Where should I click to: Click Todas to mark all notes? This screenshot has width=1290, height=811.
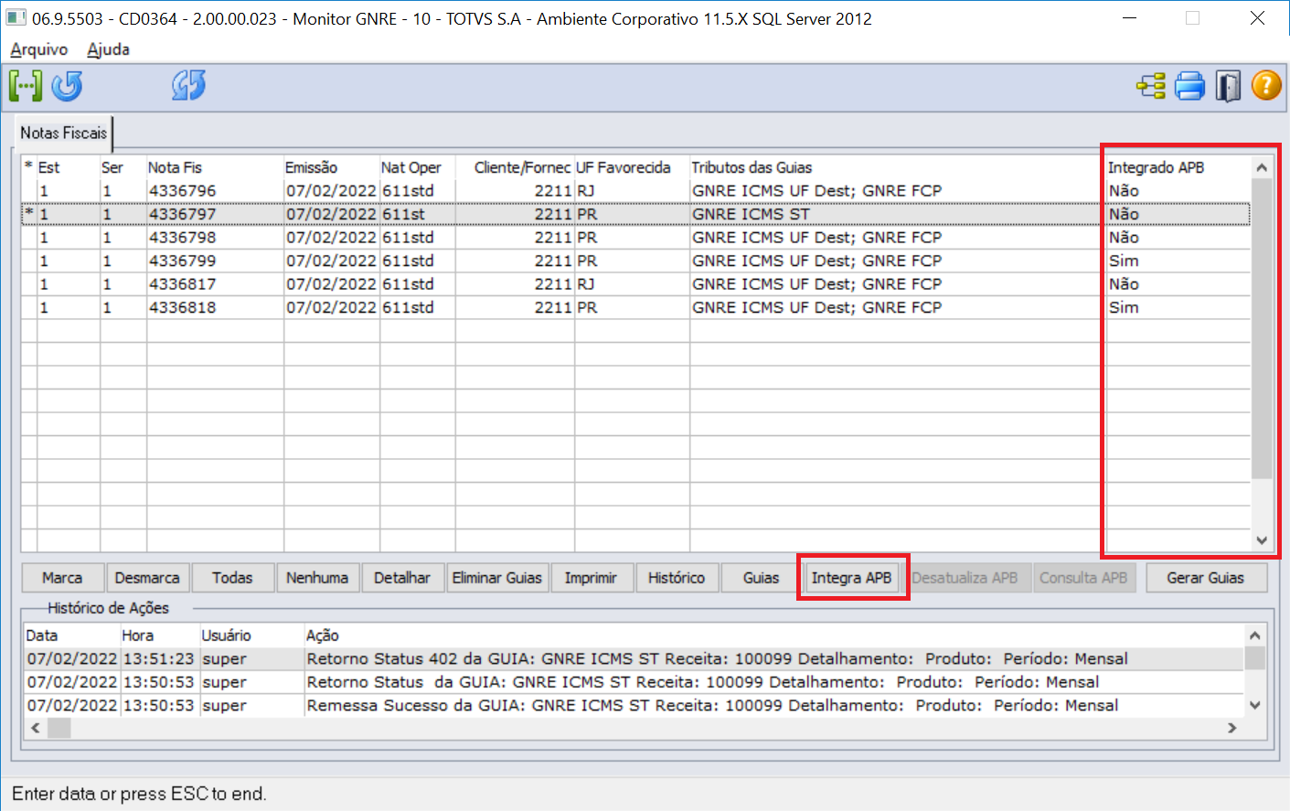coord(232,578)
